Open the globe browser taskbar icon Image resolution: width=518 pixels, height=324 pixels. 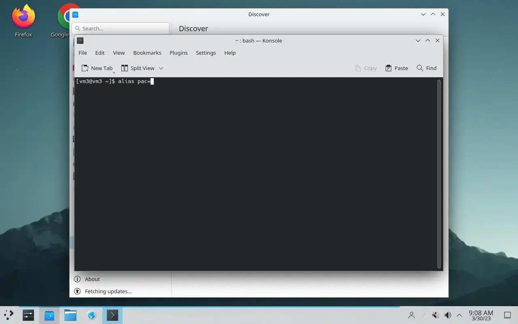tap(91, 315)
